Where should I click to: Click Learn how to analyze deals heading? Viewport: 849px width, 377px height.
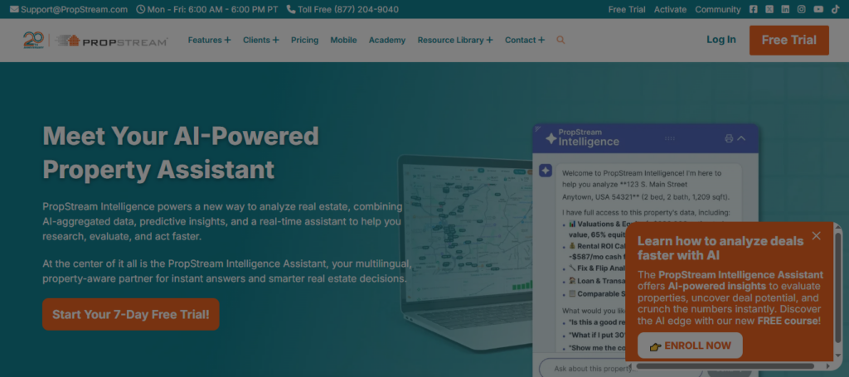click(x=720, y=249)
